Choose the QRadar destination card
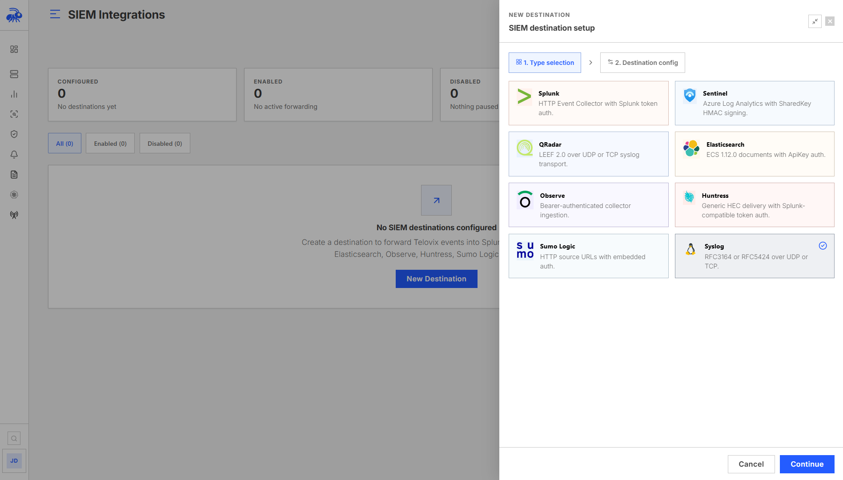The height and width of the screenshot is (480, 843). [589, 154]
